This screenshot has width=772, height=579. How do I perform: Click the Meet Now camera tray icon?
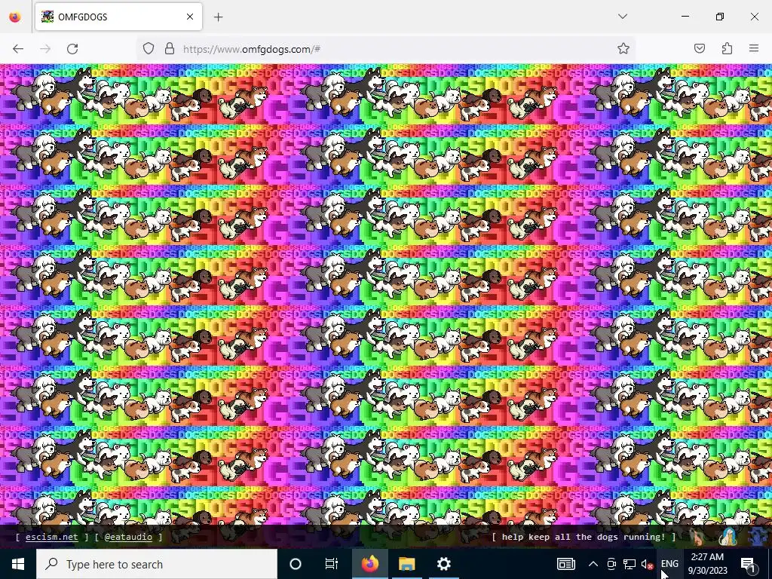(x=611, y=564)
